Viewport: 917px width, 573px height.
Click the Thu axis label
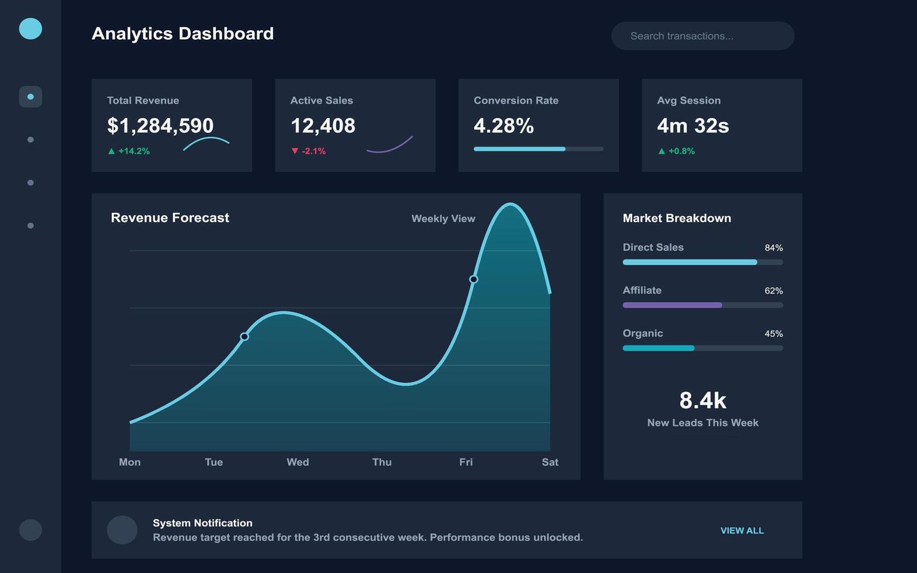[382, 462]
